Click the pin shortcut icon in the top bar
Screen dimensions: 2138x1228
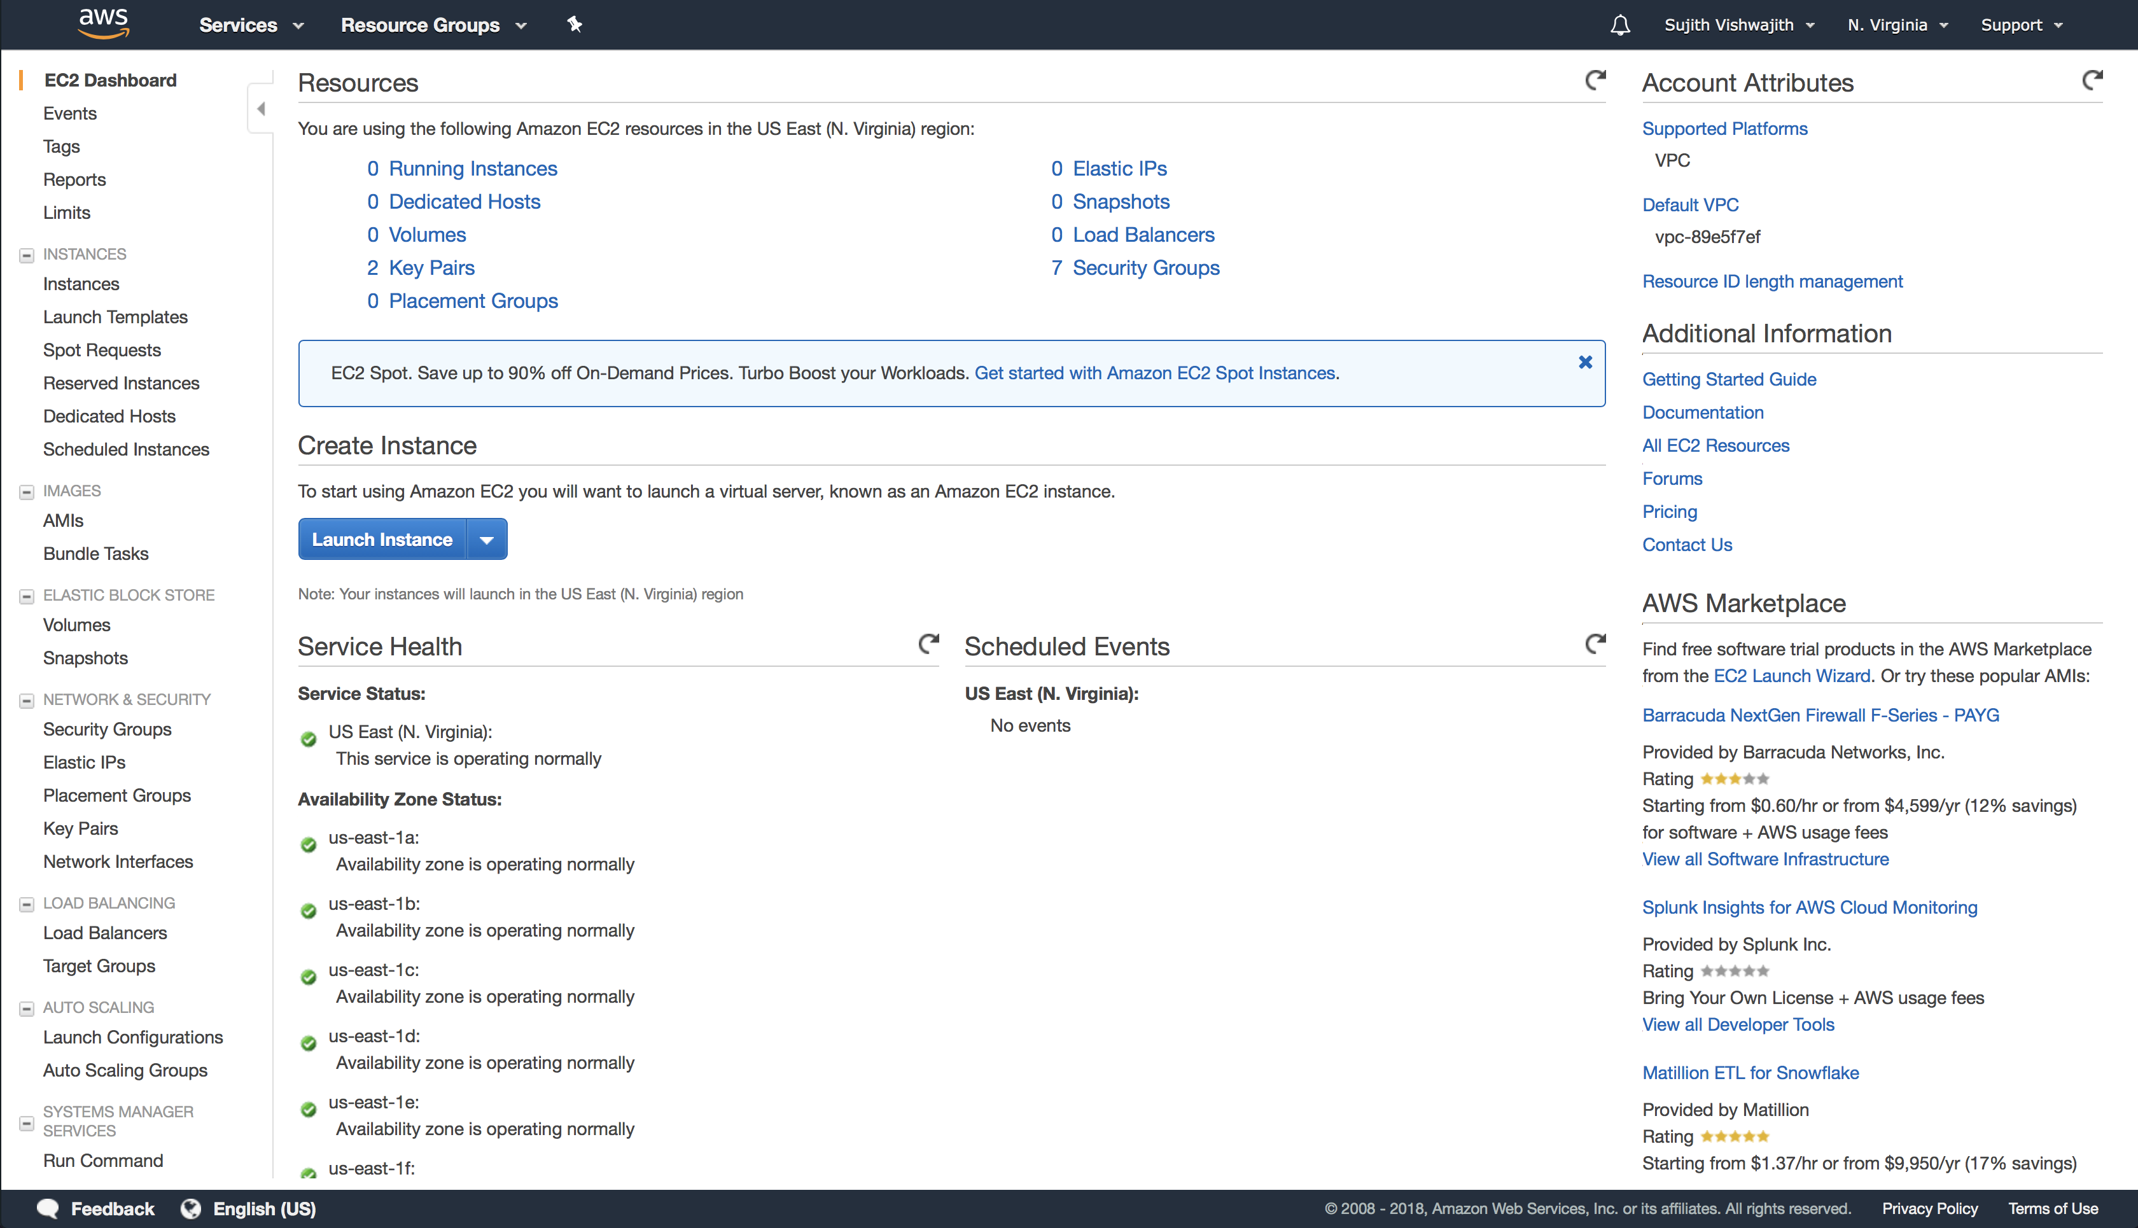[x=575, y=24]
